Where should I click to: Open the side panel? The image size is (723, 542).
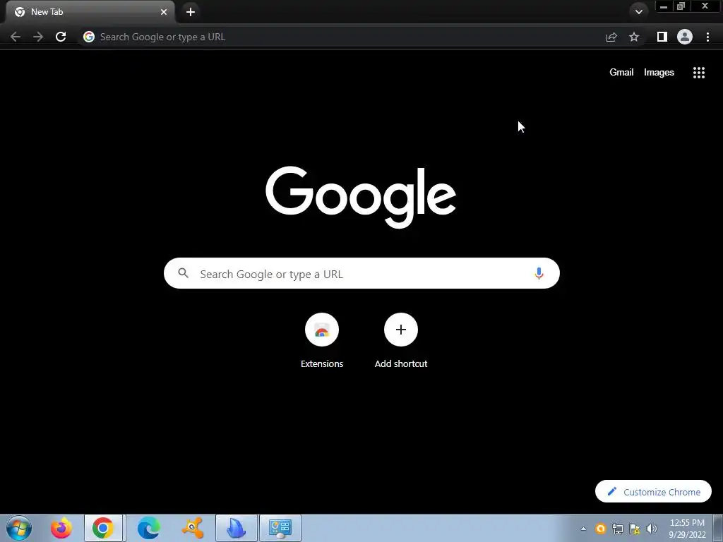(x=662, y=37)
